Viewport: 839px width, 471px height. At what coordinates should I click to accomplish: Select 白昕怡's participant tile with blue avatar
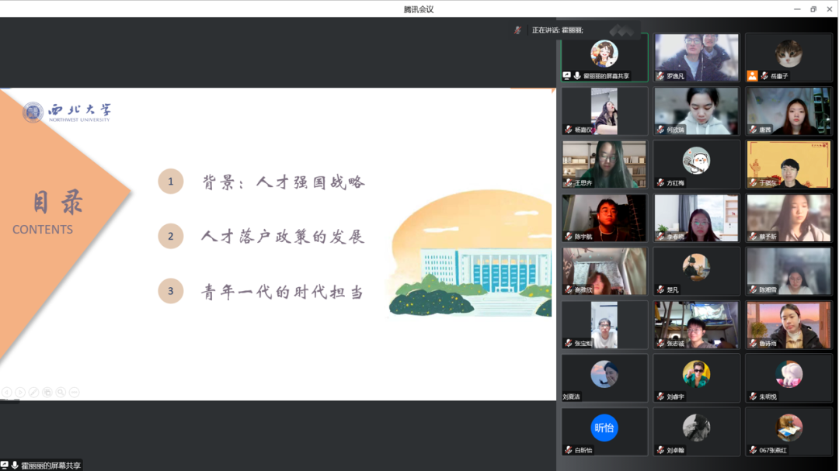(604, 431)
